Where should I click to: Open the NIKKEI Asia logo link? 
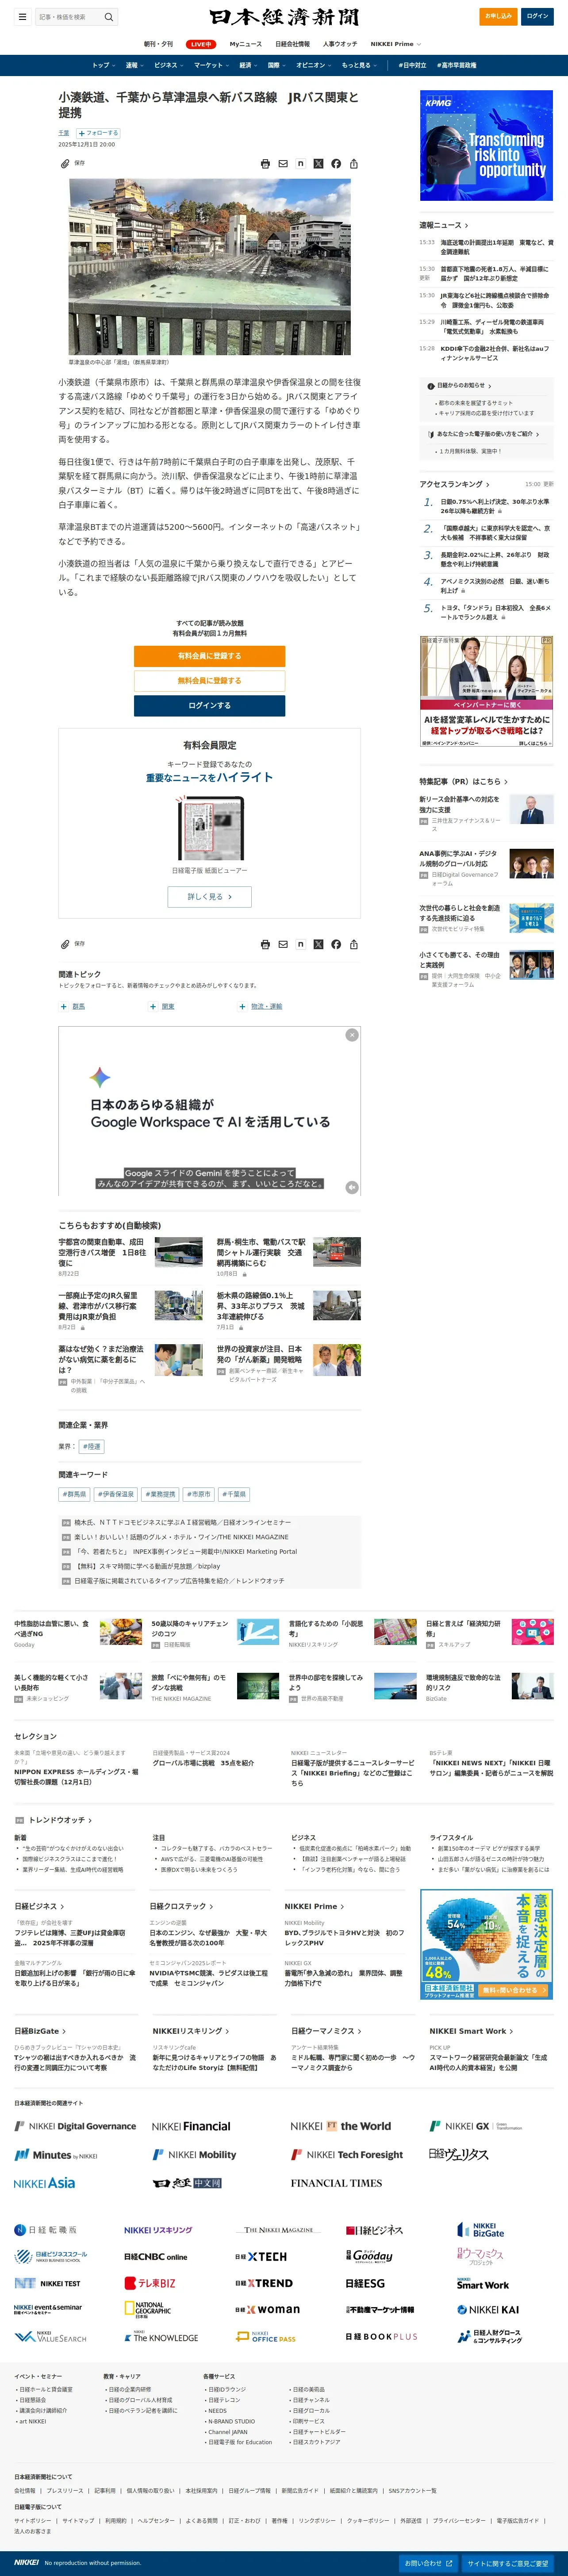point(44,2183)
